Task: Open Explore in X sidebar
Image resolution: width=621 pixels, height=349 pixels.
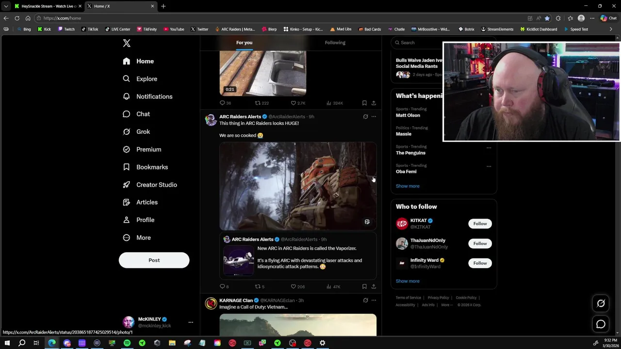Action: coord(140,79)
